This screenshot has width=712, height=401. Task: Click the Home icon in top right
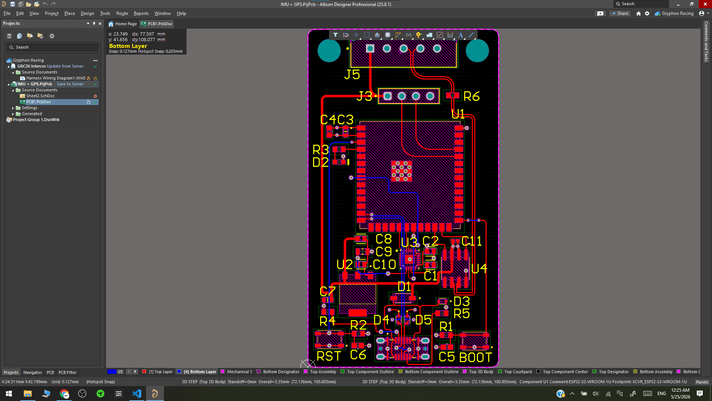point(639,13)
